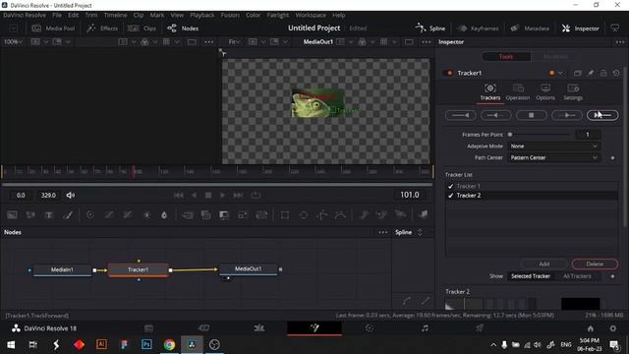Add a Text tool from the toolbar
The width and height of the screenshot is (629, 354).
[49, 215]
